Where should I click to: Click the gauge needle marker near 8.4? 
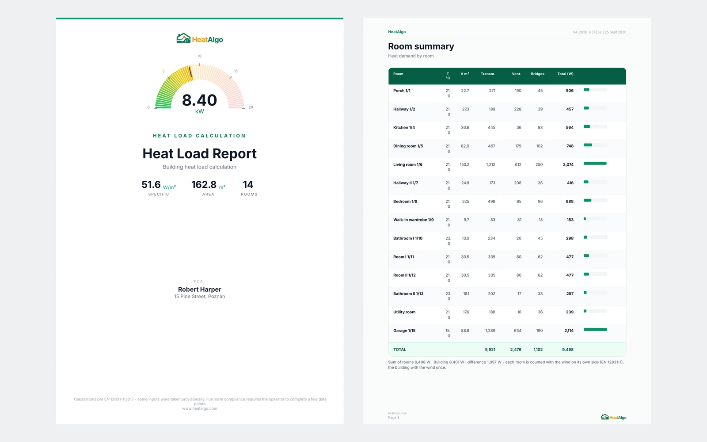point(191,72)
